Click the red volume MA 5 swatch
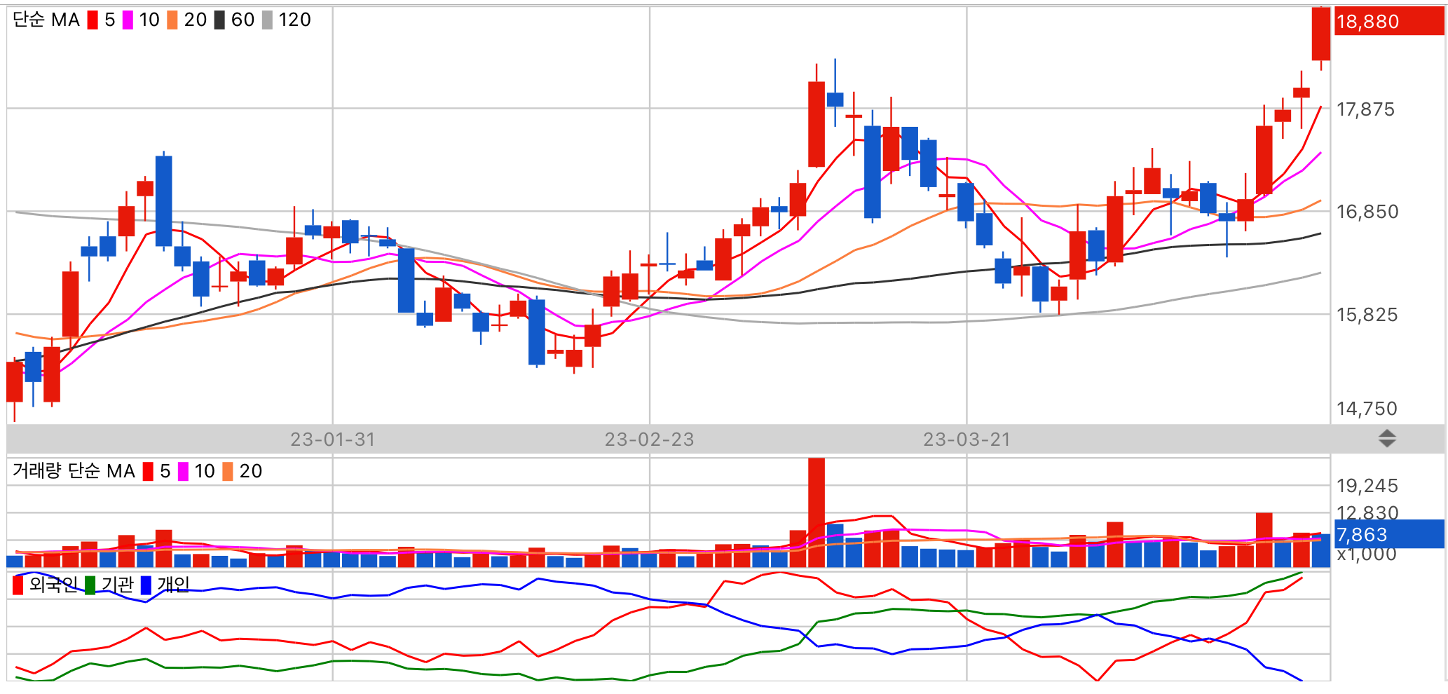 tap(148, 471)
